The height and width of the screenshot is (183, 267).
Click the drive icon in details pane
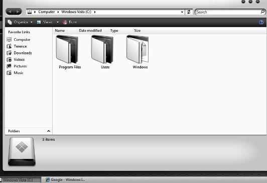pyautogui.click(x=22, y=151)
